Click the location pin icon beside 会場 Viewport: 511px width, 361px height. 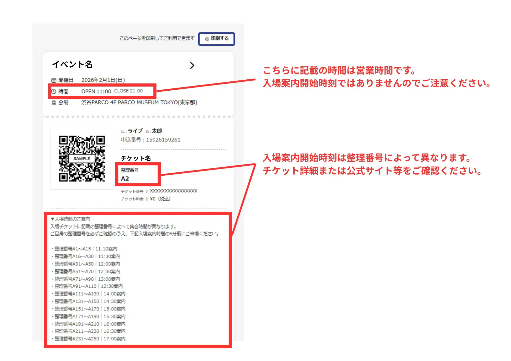54,103
